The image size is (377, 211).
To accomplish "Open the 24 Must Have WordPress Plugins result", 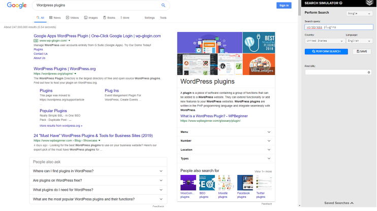I will coord(93,135).
